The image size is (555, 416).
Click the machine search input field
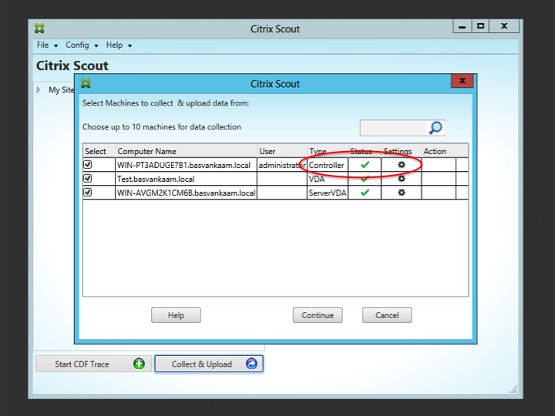point(393,128)
